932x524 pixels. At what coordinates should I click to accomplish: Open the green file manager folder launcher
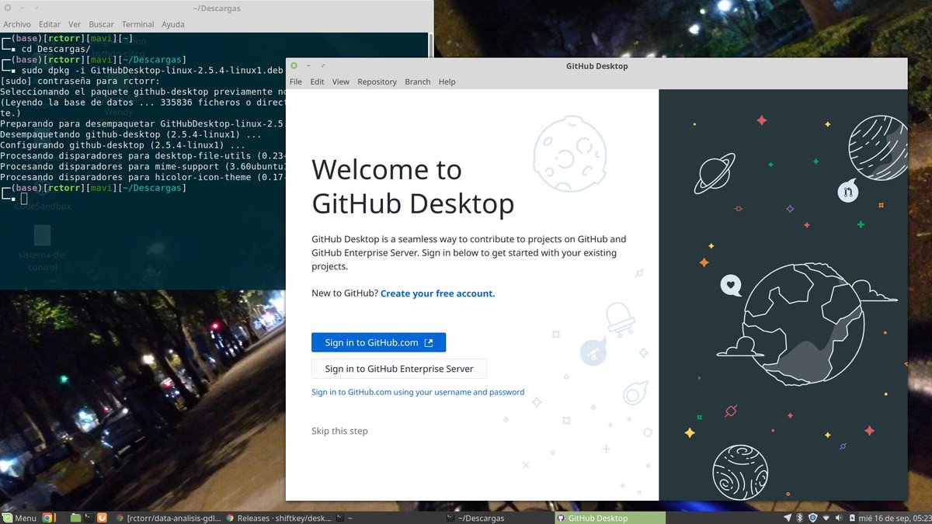tap(75, 518)
